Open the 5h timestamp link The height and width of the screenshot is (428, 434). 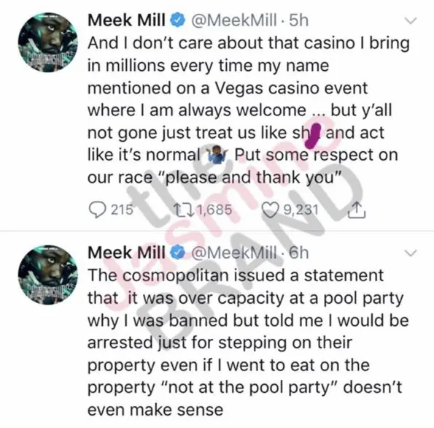click(x=298, y=20)
